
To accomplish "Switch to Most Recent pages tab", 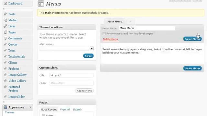I will (49, 110).
